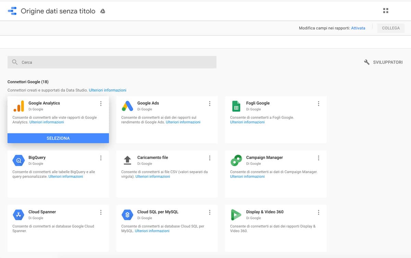Open the Caricamento file card's three-dot menu
This screenshot has width=411, height=258.
(x=210, y=158)
